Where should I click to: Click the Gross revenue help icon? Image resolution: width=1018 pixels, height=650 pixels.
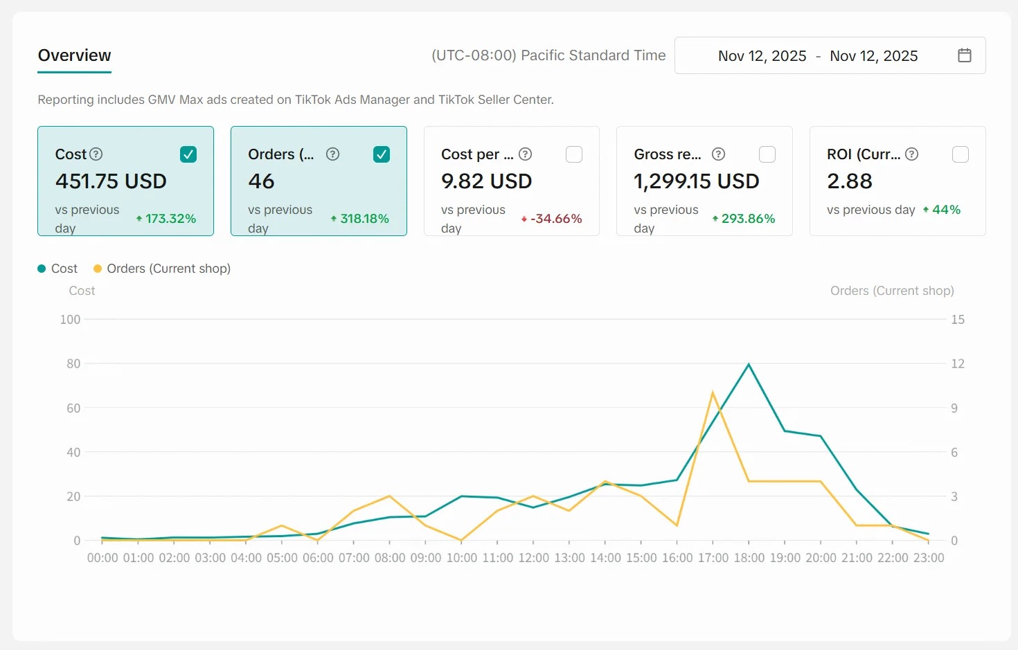point(718,154)
